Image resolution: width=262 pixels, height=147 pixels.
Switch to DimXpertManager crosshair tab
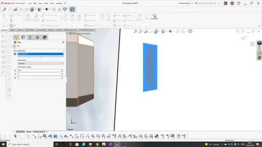(37, 37)
